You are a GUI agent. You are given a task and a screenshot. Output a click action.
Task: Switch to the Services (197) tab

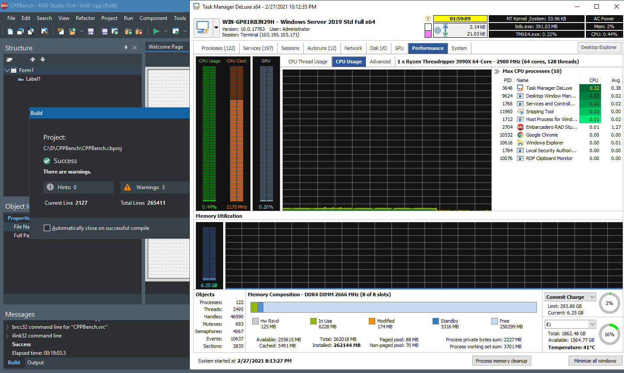(x=258, y=48)
